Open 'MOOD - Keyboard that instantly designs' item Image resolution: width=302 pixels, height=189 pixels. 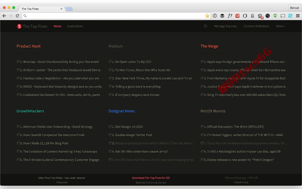coord(61,86)
